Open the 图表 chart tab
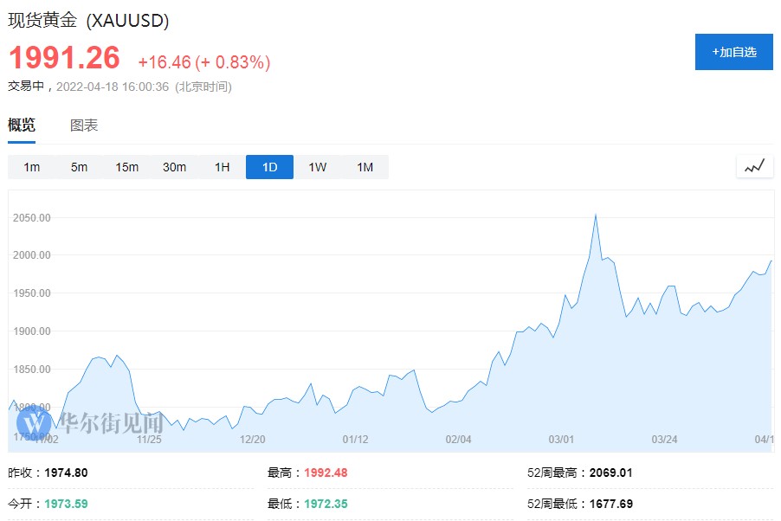 pos(84,125)
